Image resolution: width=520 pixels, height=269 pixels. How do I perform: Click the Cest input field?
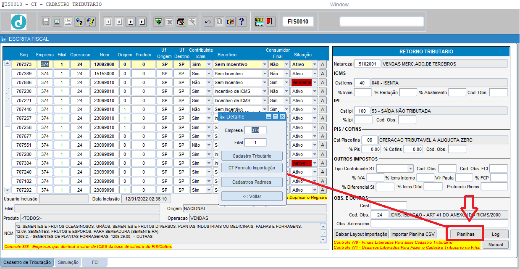click(389, 206)
